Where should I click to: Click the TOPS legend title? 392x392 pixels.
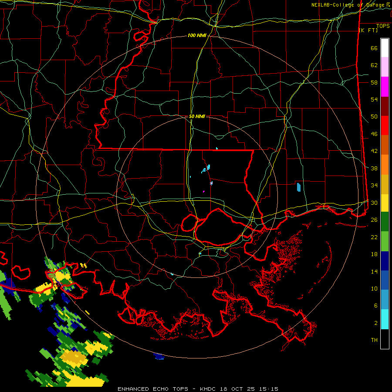click(383, 26)
